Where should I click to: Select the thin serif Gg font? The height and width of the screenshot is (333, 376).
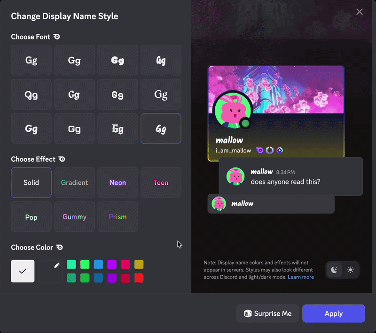(161, 95)
